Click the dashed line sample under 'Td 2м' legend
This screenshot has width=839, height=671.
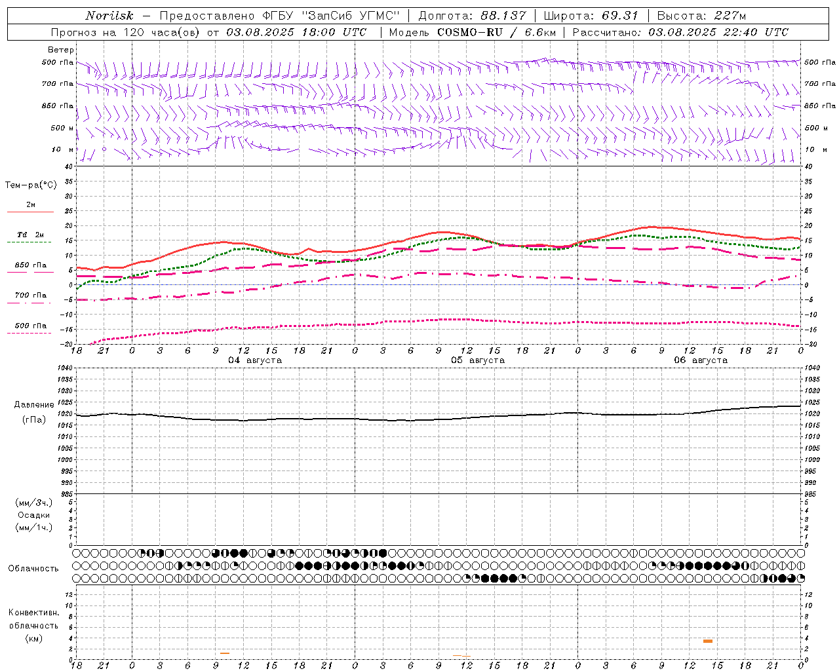point(29,242)
